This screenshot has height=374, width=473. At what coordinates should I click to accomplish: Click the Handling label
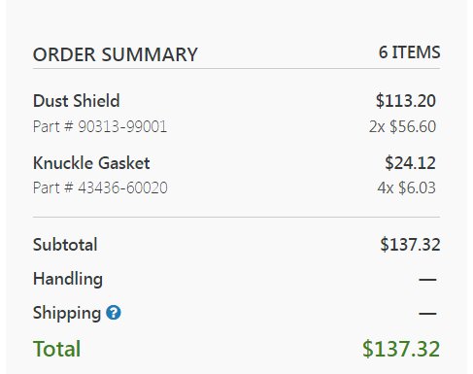tap(68, 279)
